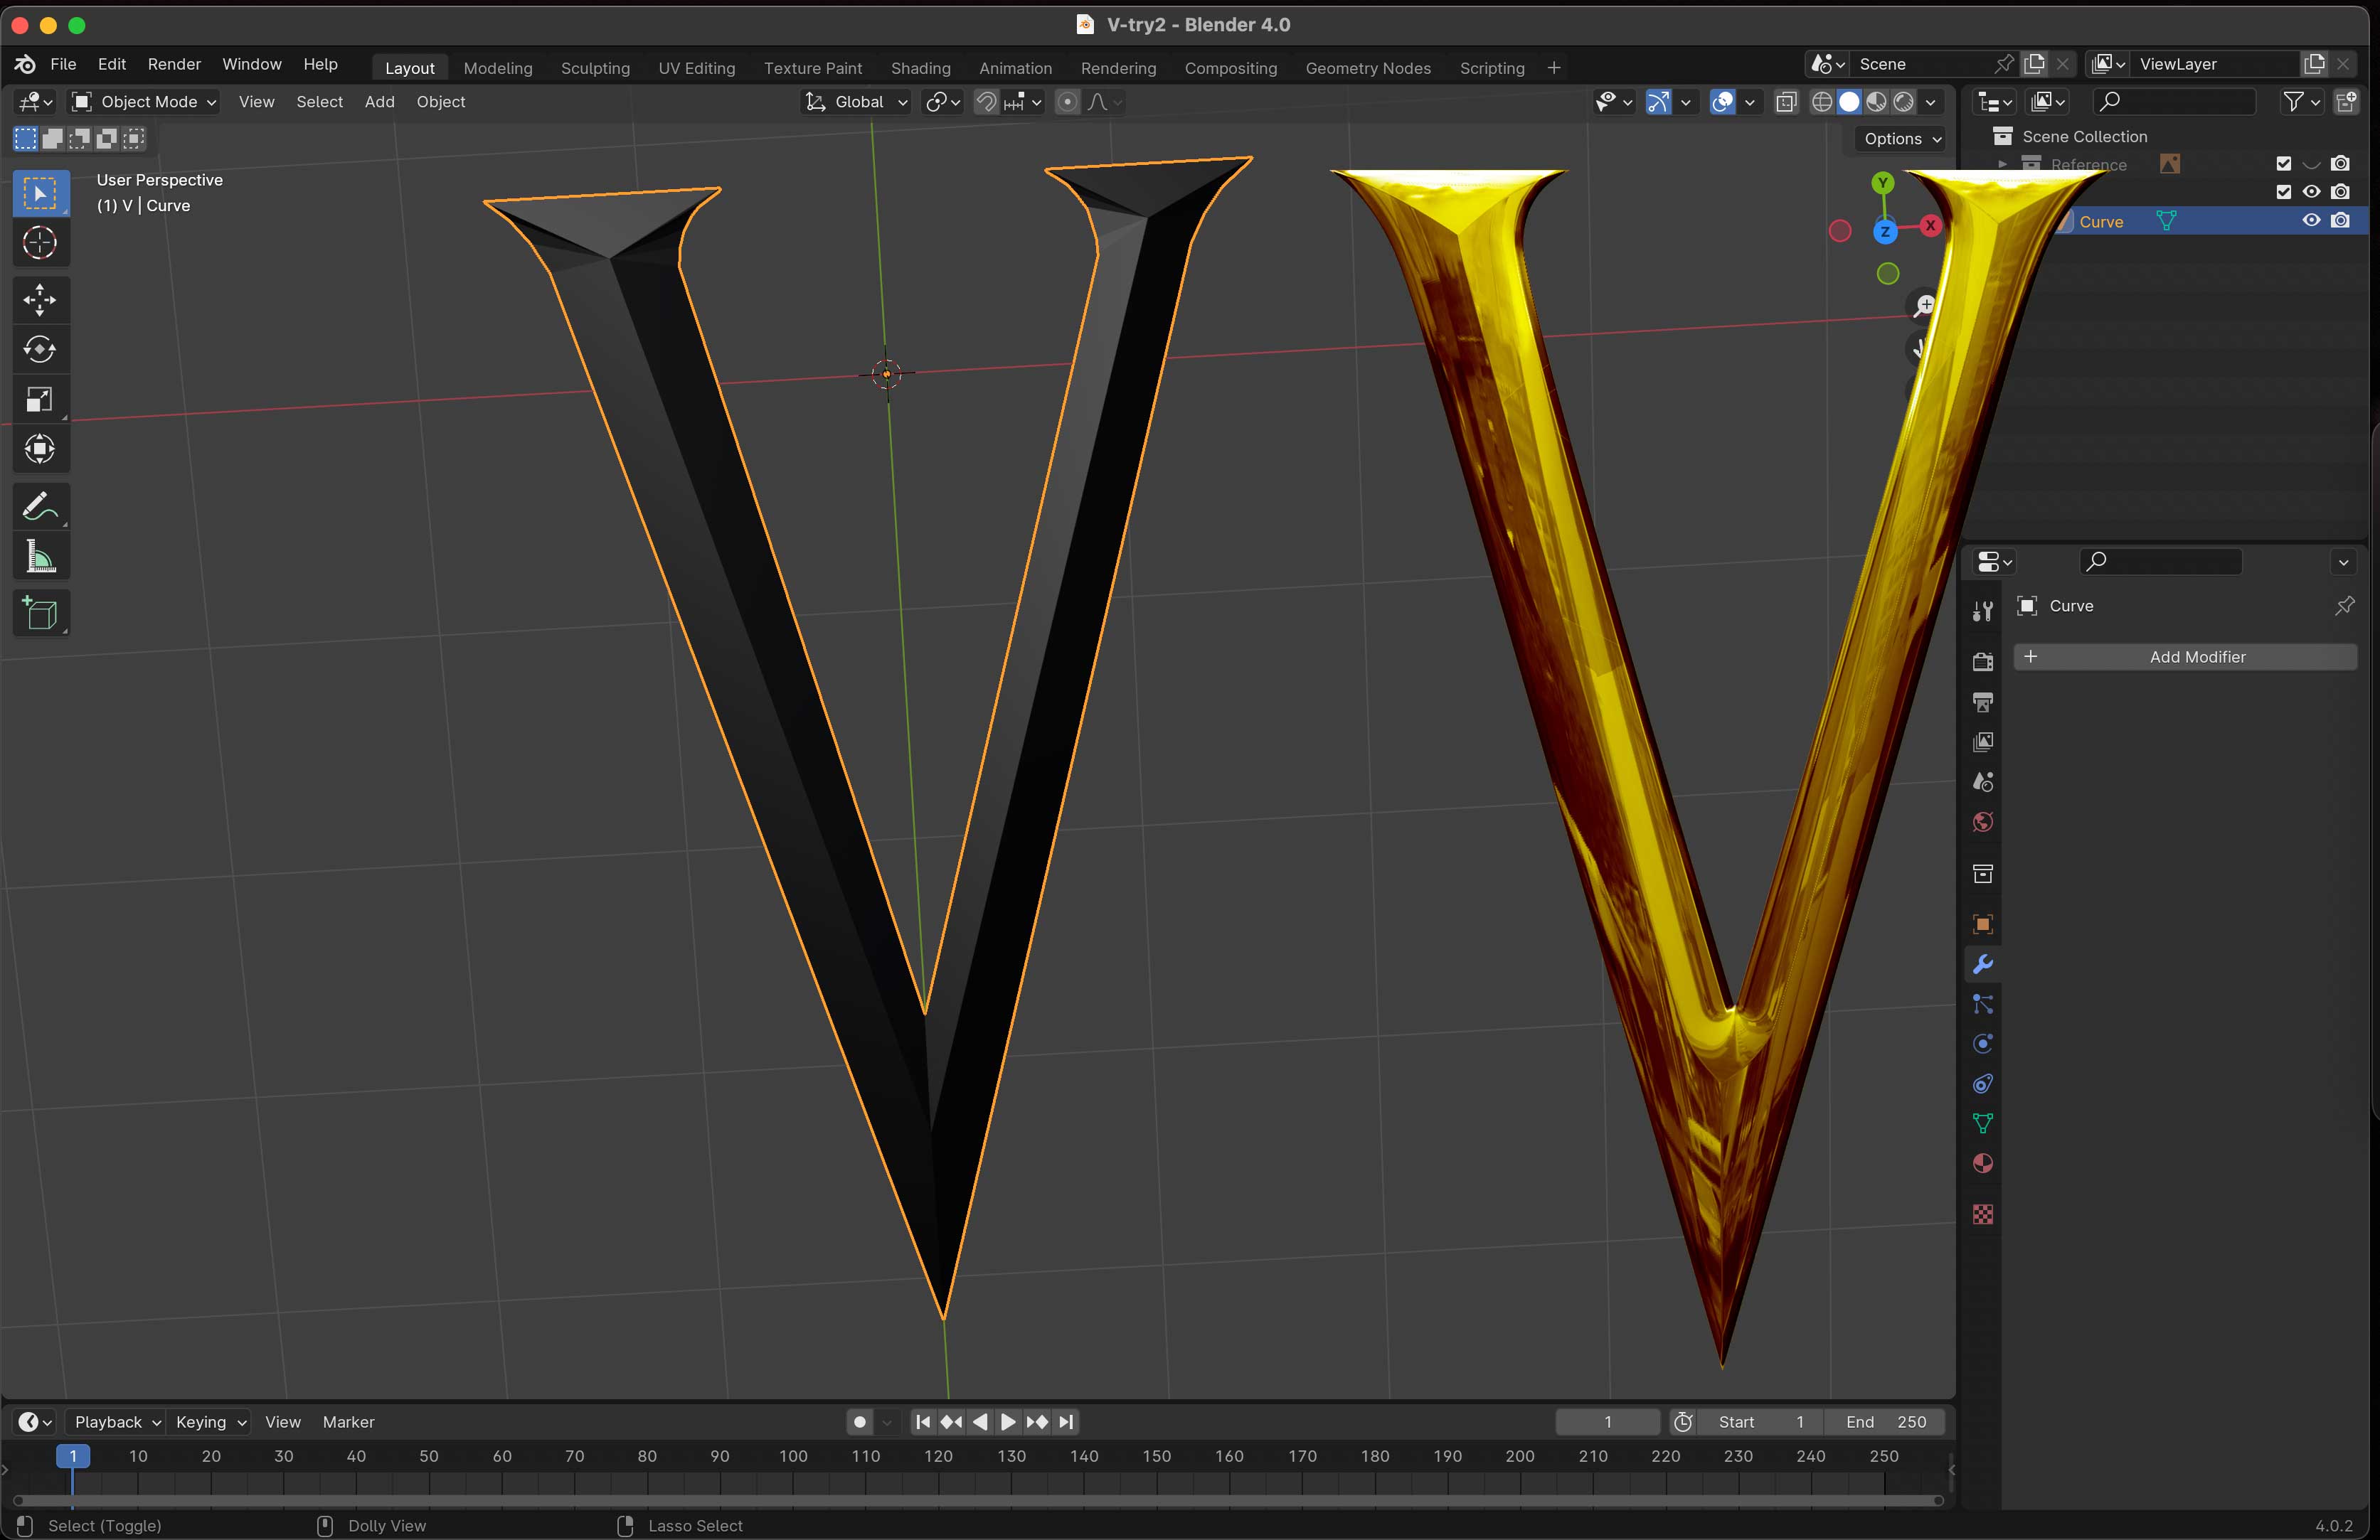Select the Cursor tool in the toolbar
The height and width of the screenshot is (1540, 2380).
40,243
